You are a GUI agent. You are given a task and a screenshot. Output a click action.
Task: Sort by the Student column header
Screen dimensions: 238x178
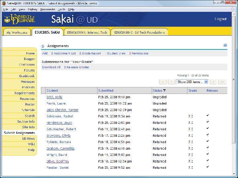coord(52,91)
